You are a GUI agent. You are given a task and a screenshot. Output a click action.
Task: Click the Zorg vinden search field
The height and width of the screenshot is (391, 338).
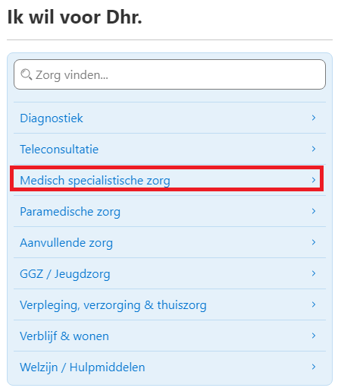[x=170, y=74]
